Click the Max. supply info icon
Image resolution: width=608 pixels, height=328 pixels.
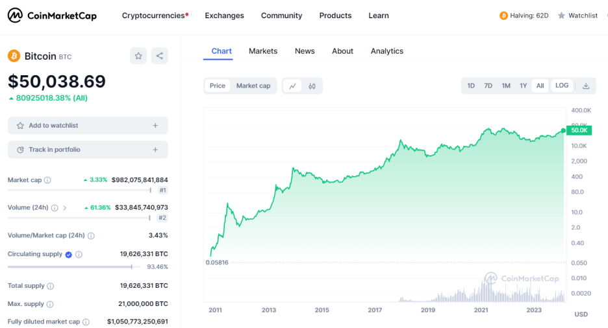pyautogui.click(x=50, y=304)
